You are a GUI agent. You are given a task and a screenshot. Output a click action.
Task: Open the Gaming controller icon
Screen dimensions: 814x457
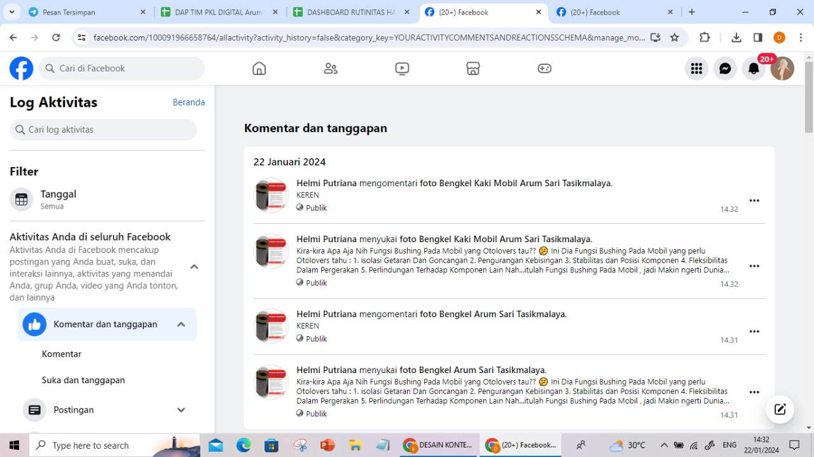coord(544,69)
